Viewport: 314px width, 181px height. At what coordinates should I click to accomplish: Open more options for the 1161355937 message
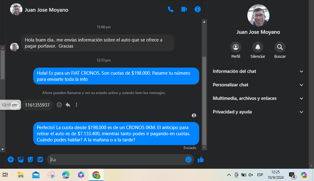tap(76, 105)
